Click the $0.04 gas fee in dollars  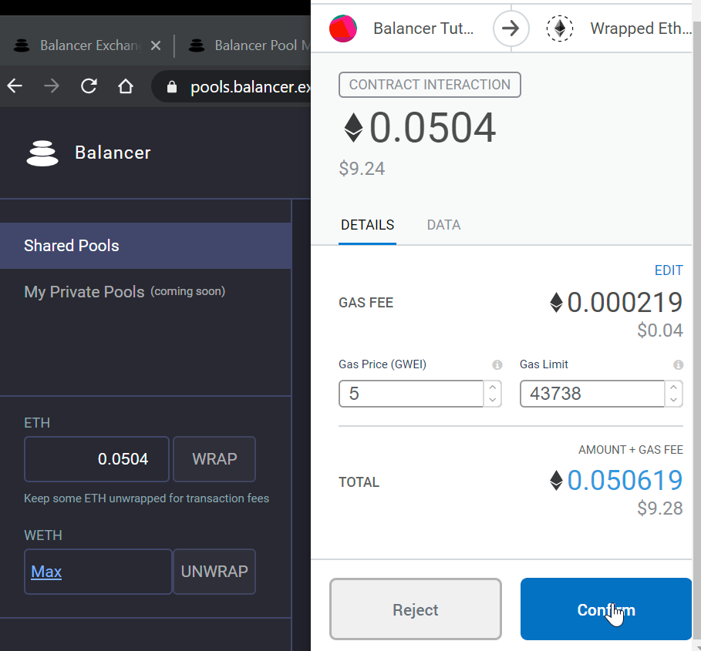coord(660,331)
